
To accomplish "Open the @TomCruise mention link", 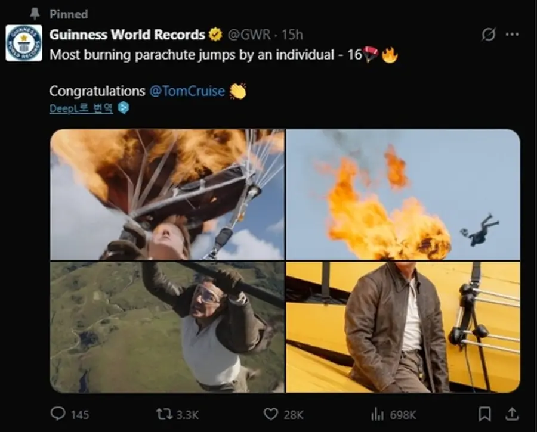I will 187,91.
